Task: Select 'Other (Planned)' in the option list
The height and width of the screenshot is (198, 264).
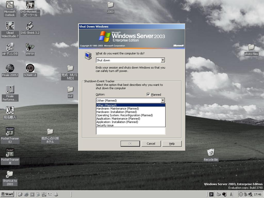Action: coord(130,105)
